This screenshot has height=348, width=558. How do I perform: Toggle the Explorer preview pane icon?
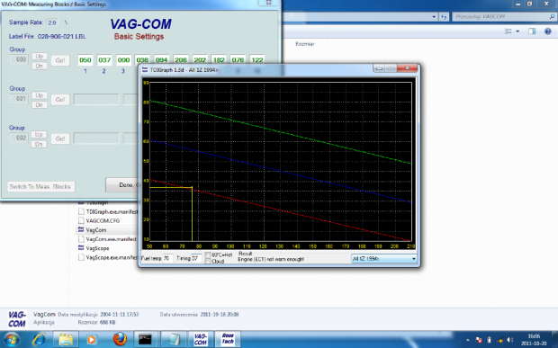coord(532,31)
